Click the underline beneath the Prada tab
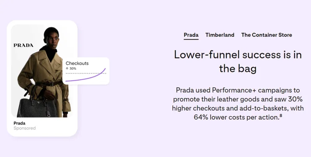 click(191, 39)
